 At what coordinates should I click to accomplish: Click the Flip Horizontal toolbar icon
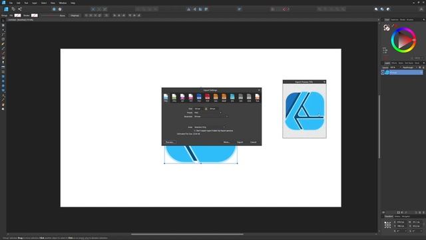point(188,9)
